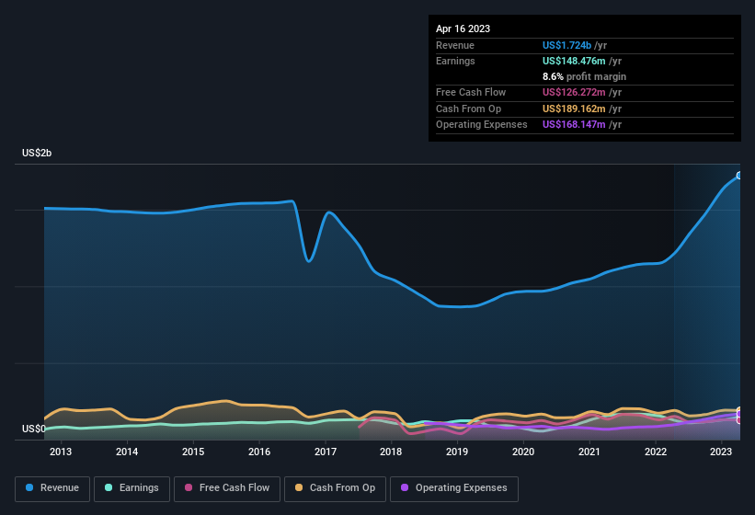
Task: Click the Revenue row label in tooltip
Action: 455,45
